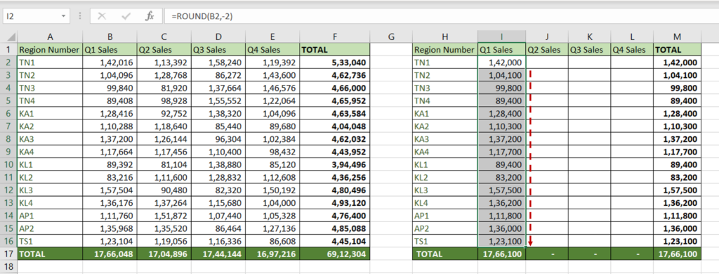Select row 18 header
The image size is (719, 274).
(8, 266)
